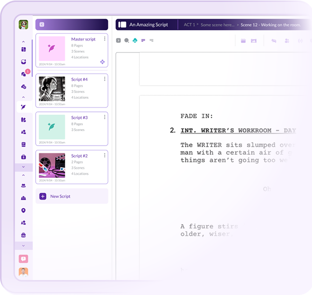Open the script writing feather icon in sidebar
The image size is (312, 295).
(23, 107)
